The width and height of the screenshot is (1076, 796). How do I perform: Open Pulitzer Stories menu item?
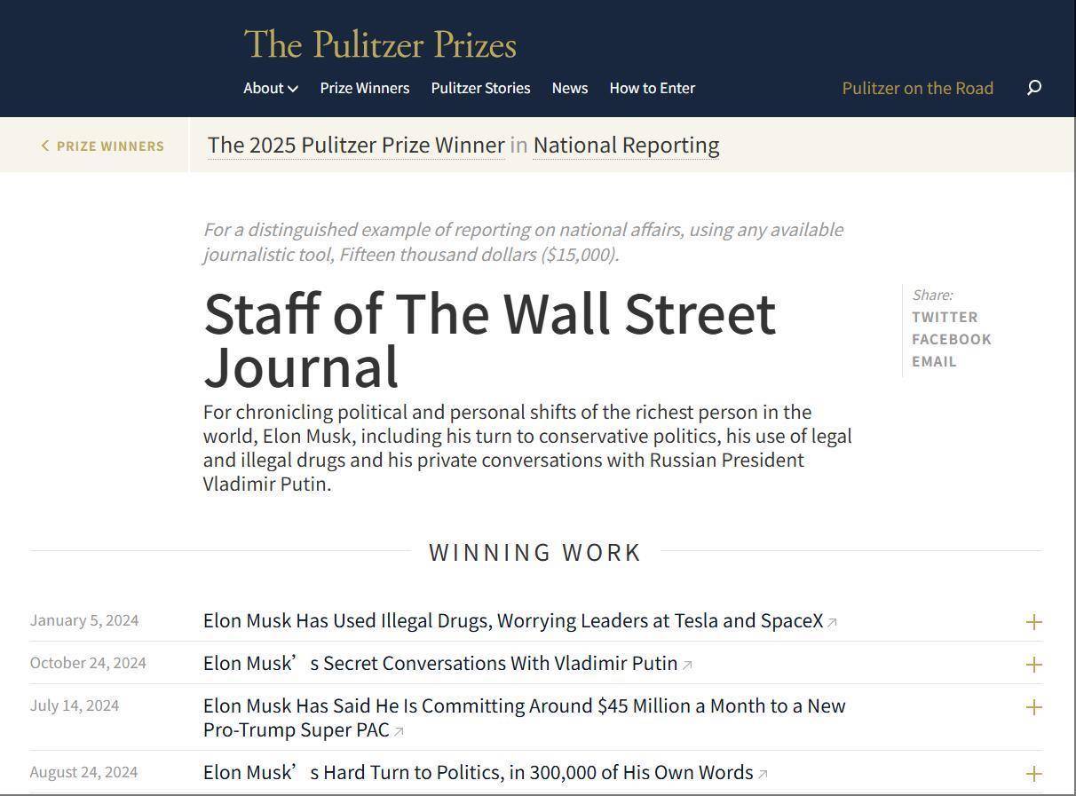point(480,88)
